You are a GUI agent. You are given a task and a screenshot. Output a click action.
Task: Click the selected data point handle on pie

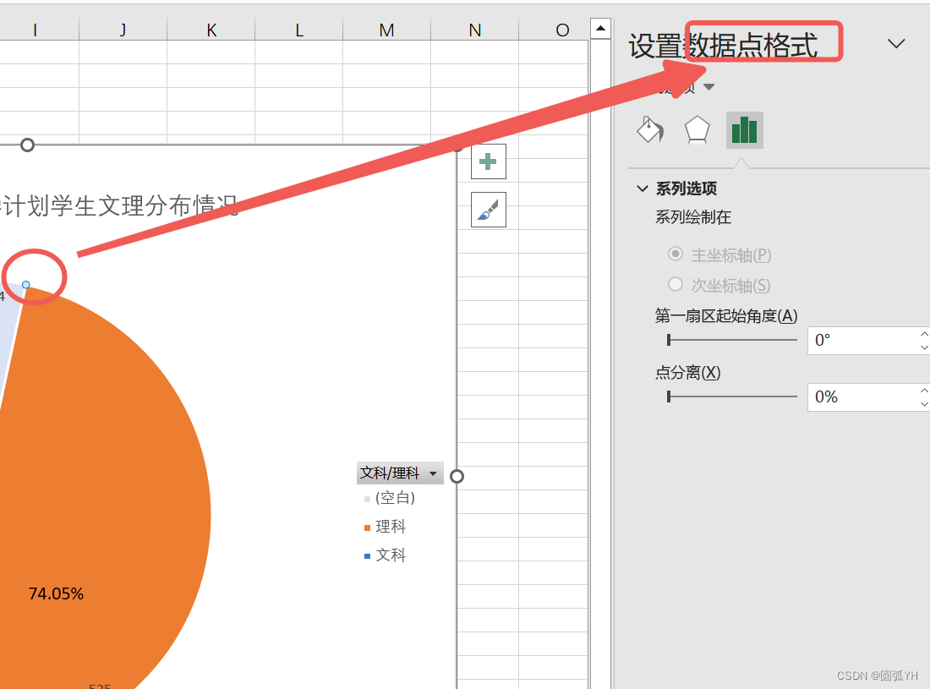tap(25, 285)
